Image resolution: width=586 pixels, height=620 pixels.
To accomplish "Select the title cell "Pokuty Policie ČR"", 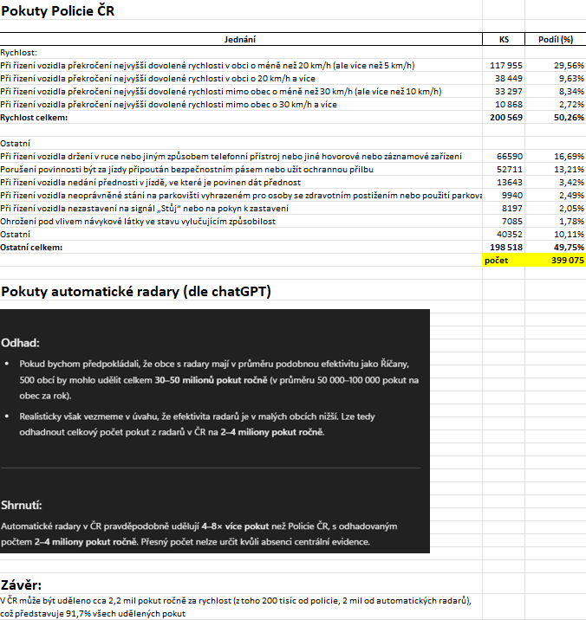I will click(x=58, y=10).
